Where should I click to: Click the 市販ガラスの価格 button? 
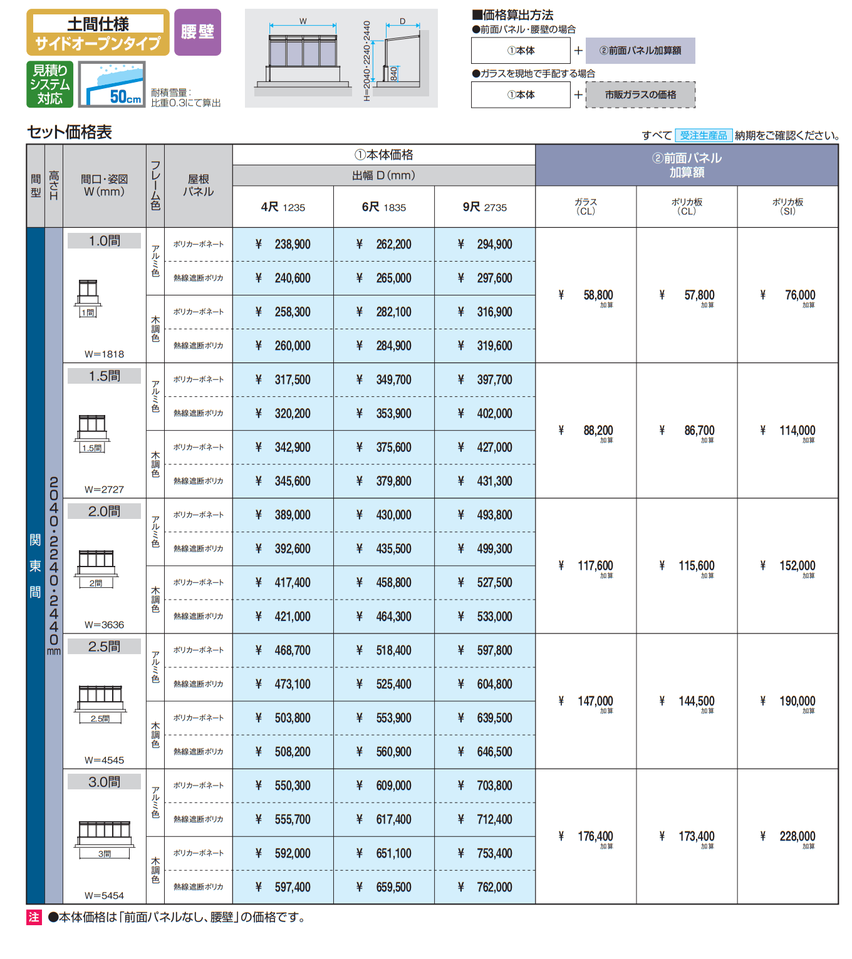coord(639,95)
